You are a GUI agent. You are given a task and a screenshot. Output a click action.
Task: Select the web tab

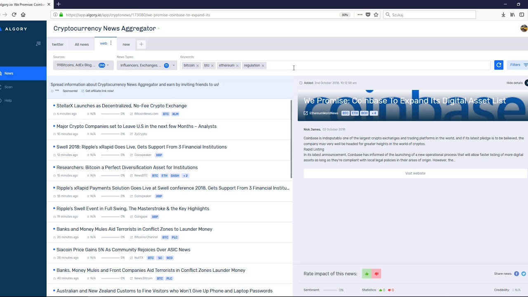coord(104,43)
